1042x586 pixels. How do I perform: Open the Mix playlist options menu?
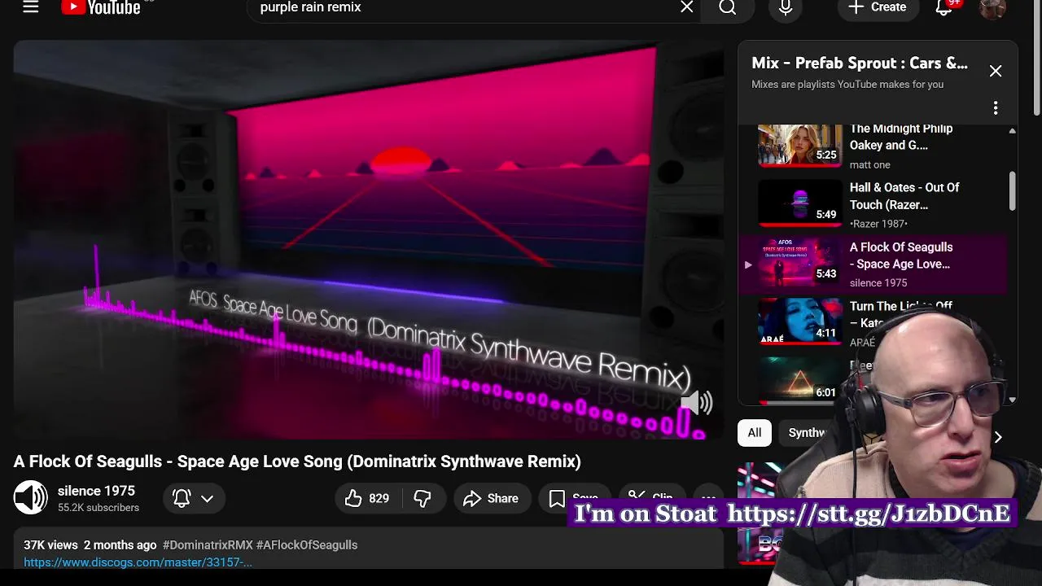996,108
